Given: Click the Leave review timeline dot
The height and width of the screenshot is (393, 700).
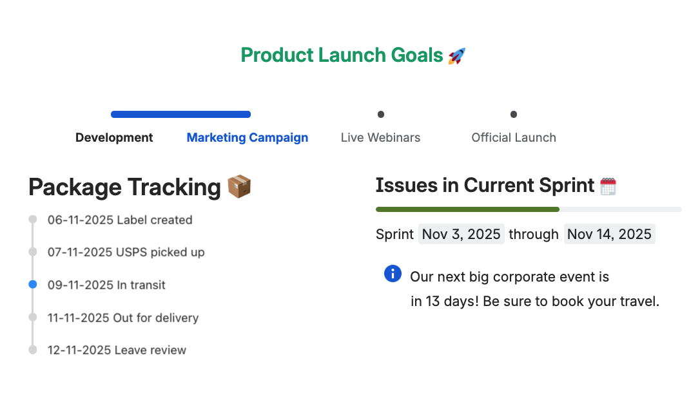Looking at the screenshot, I should pyautogui.click(x=33, y=350).
